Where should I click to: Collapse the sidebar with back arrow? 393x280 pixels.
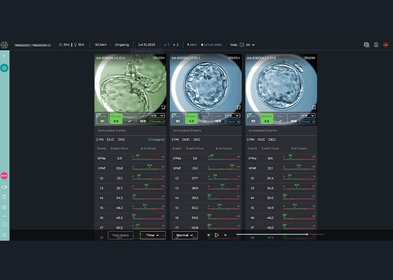4,56
